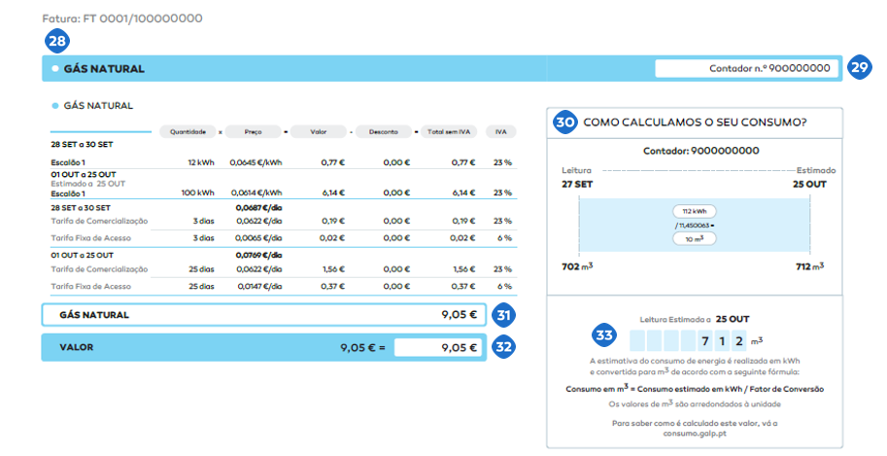887x456 pixels.
Task: Click the 'Consumo em m³ =' formula line
Action: point(695,389)
